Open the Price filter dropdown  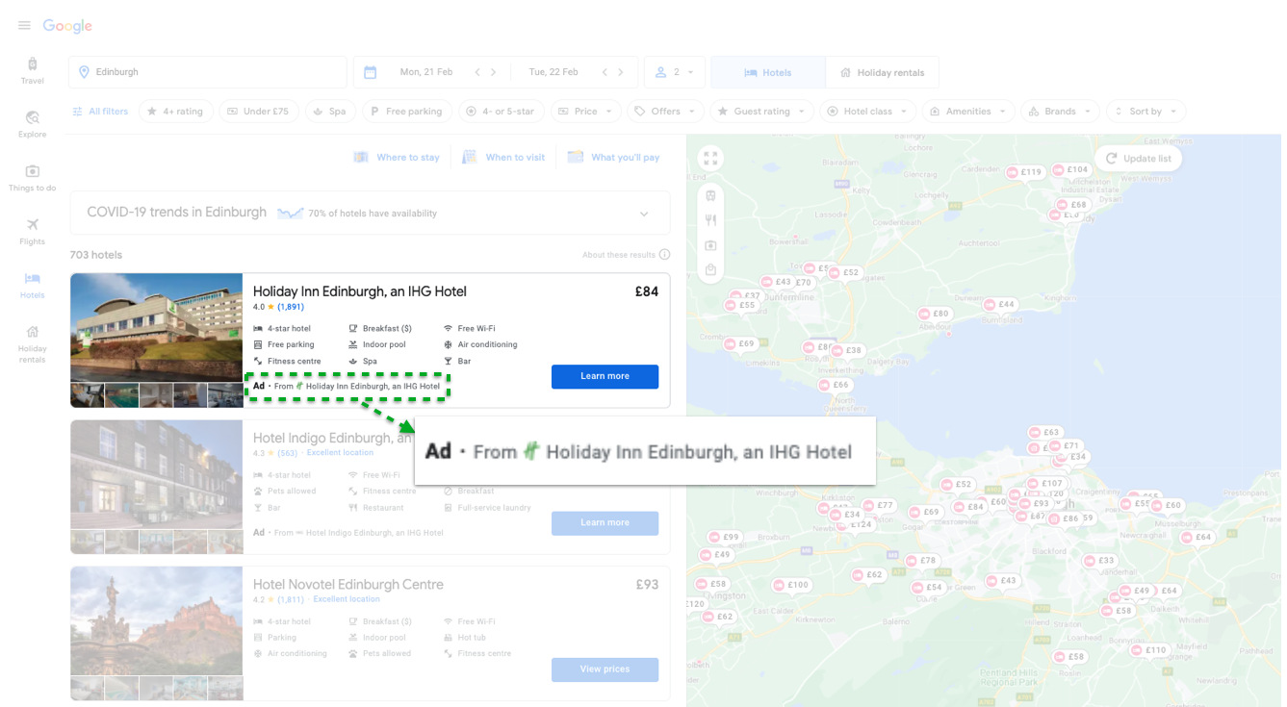tap(585, 112)
